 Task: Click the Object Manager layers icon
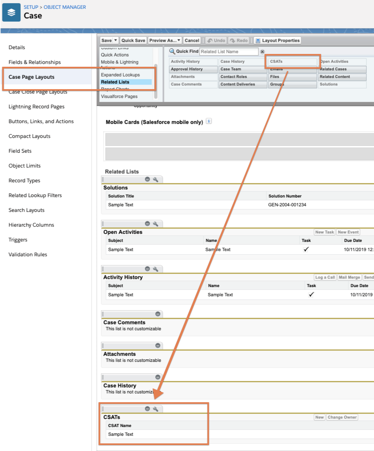tap(12, 12)
